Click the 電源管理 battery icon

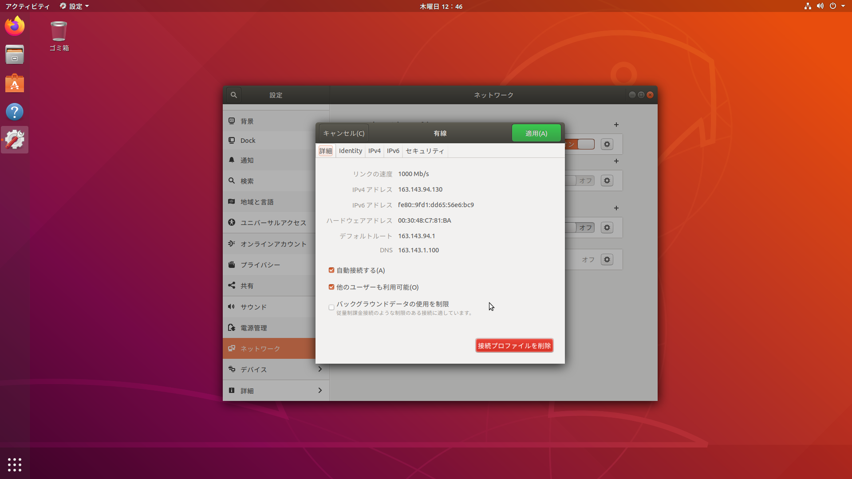click(x=232, y=328)
